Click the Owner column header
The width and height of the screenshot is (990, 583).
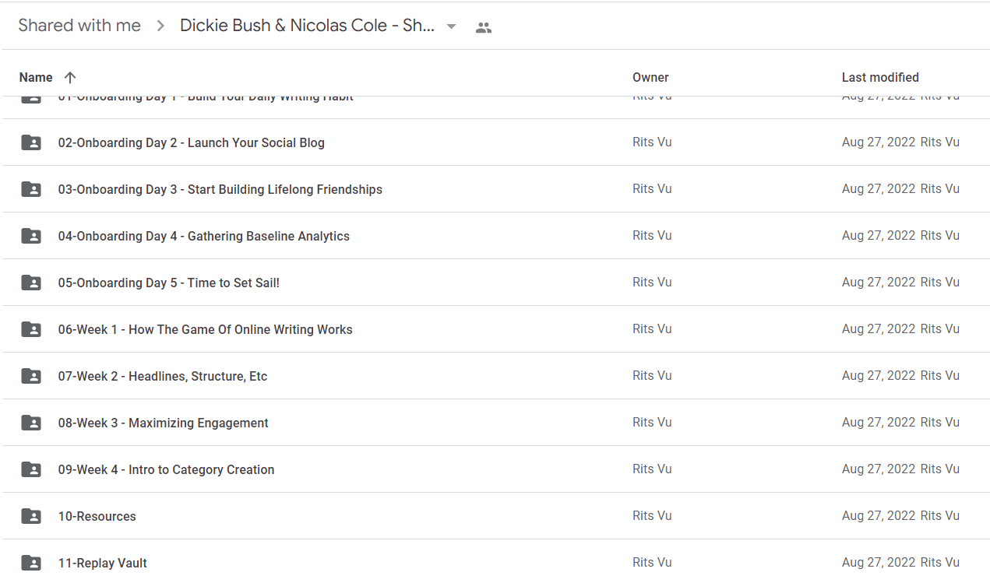point(650,77)
